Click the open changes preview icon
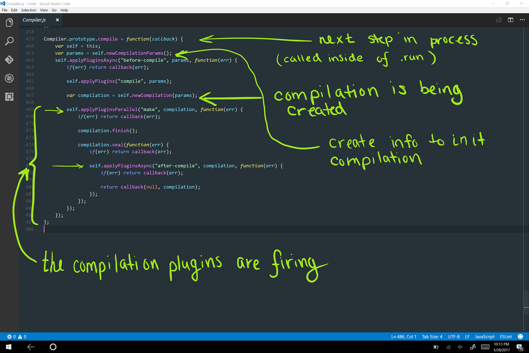This screenshot has height=353, width=529. click(499, 20)
